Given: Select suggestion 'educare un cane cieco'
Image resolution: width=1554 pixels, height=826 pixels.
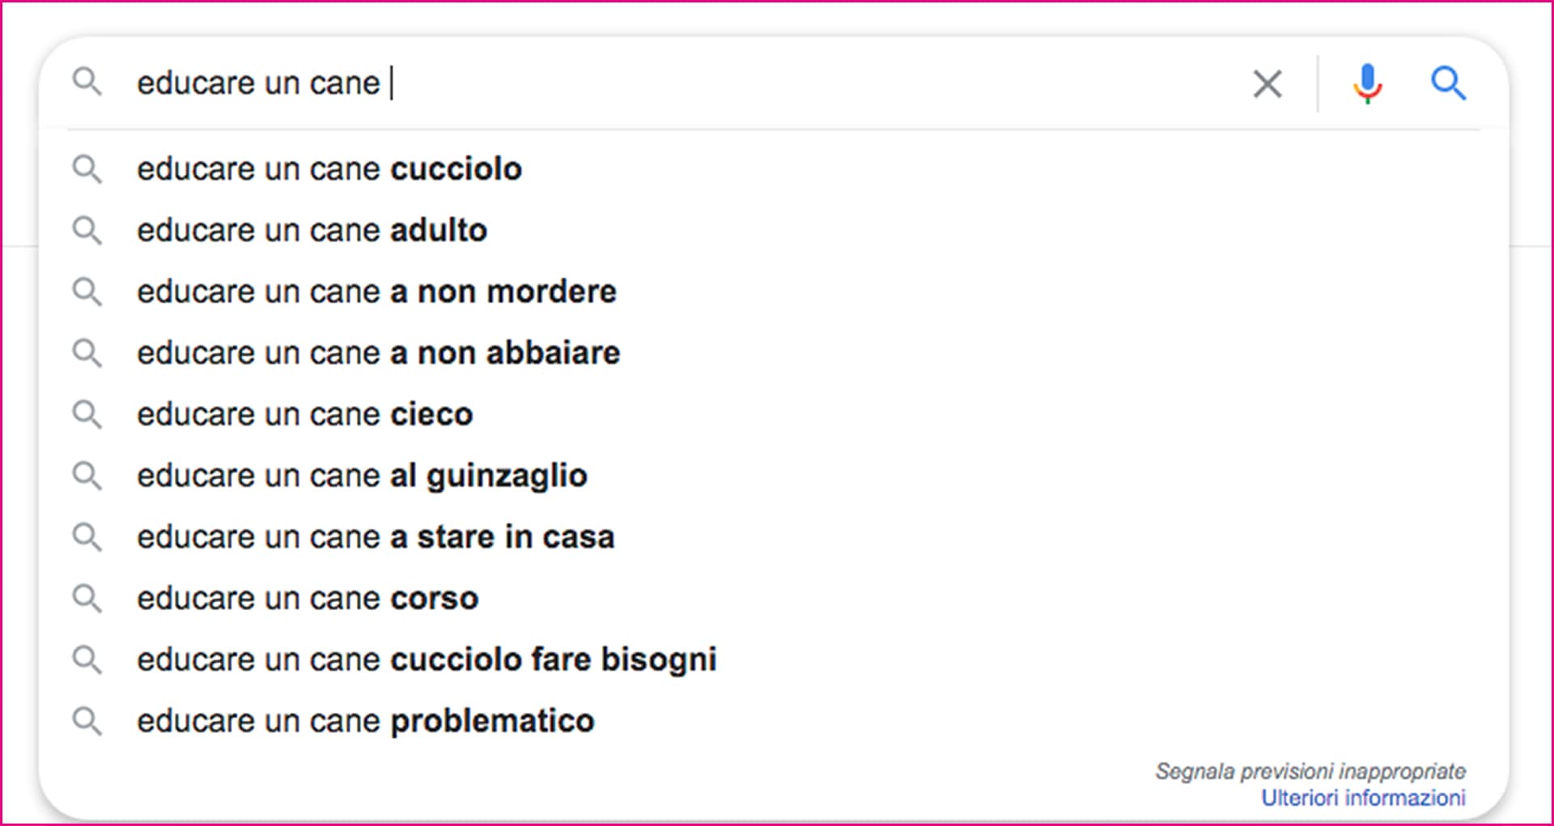Looking at the screenshot, I should coord(305,414).
